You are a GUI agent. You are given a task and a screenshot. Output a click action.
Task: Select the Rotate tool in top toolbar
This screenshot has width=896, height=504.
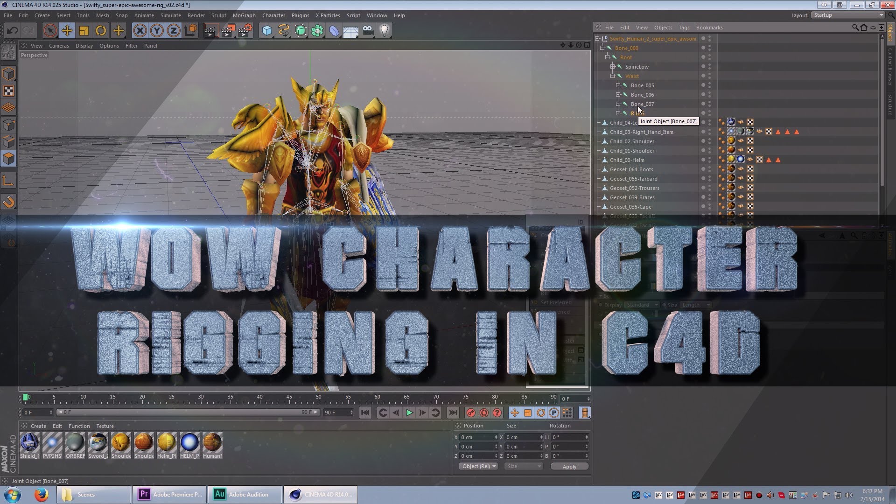(101, 31)
